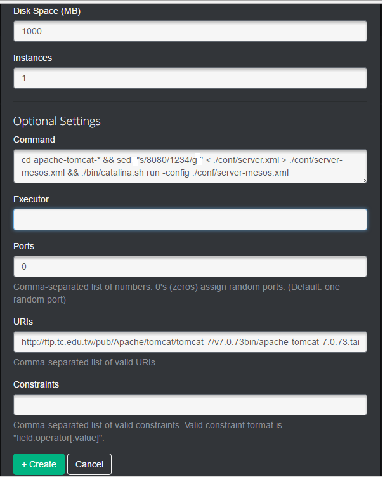Focus the URIs field with tomcat URL

pos(190,342)
